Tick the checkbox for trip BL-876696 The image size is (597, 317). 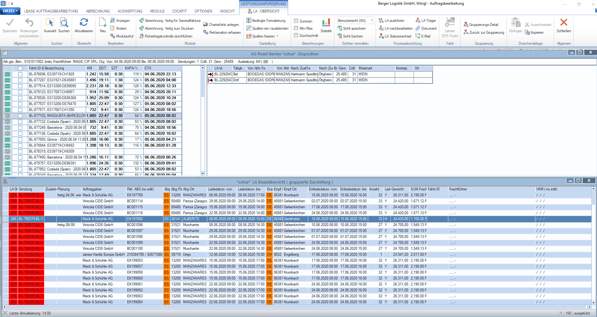tap(20, 74)
